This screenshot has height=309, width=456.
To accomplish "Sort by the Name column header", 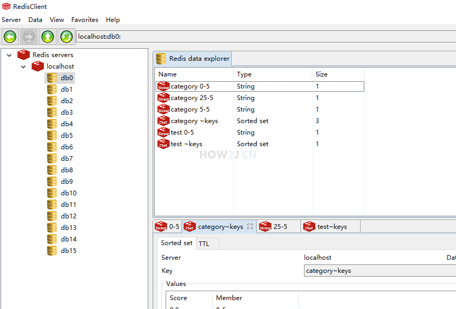I will point(194,74).
